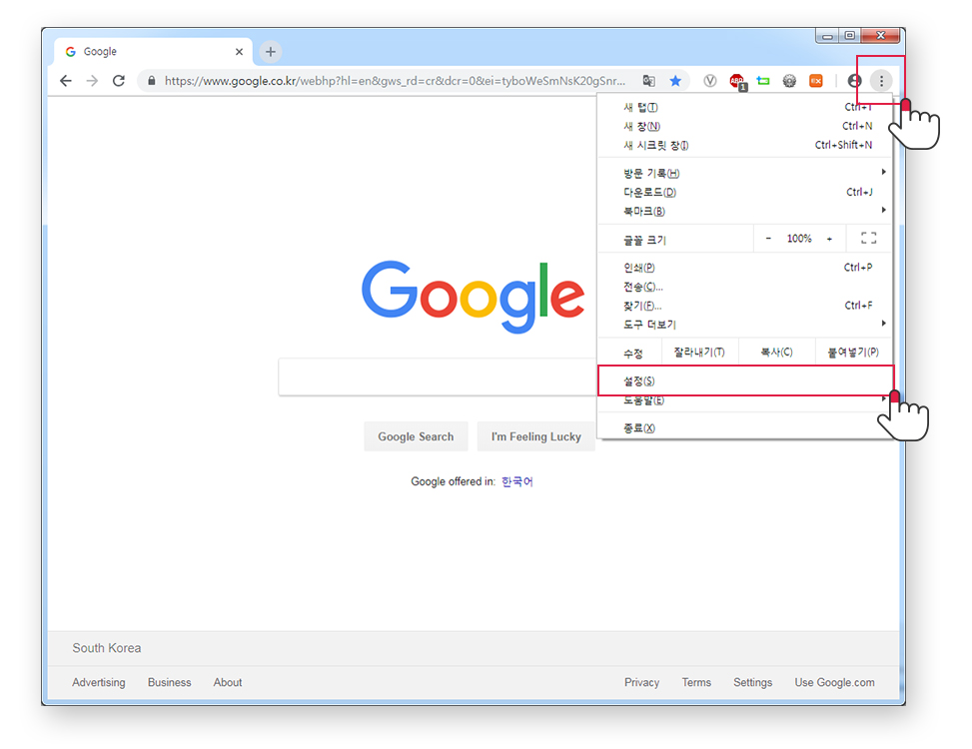Open the Chrome three-dot menu
Viewport: 972px width, 749px height.
[x=881, y=81]
